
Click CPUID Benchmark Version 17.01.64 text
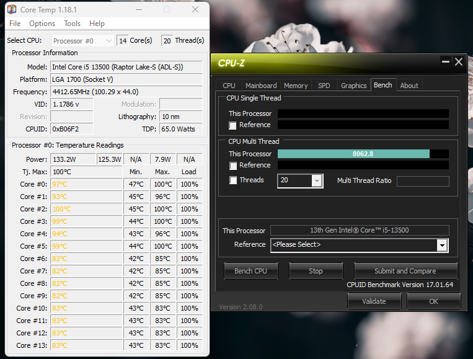pos(400,285)
